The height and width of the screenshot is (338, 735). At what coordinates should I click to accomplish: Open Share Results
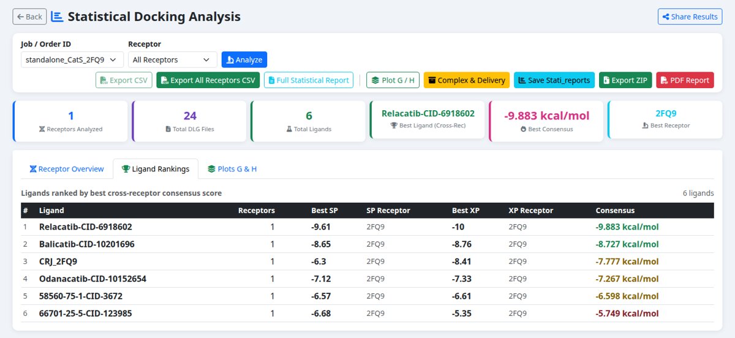(690, 17)
